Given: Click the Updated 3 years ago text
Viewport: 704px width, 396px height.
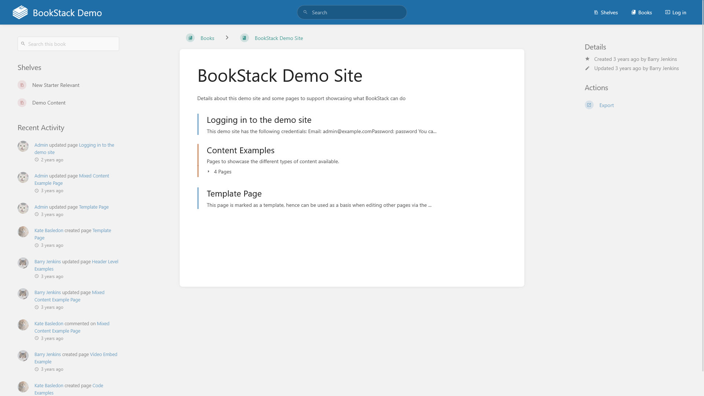Looking at the screenshot, I should [x=637, y=68].
